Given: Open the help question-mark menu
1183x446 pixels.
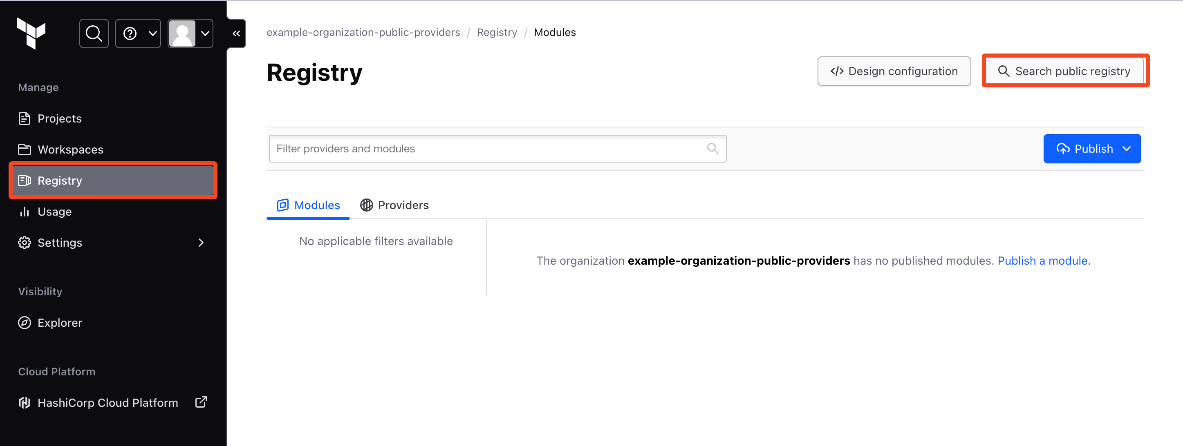Looking at the screenshot, I should tap(138, 33).
